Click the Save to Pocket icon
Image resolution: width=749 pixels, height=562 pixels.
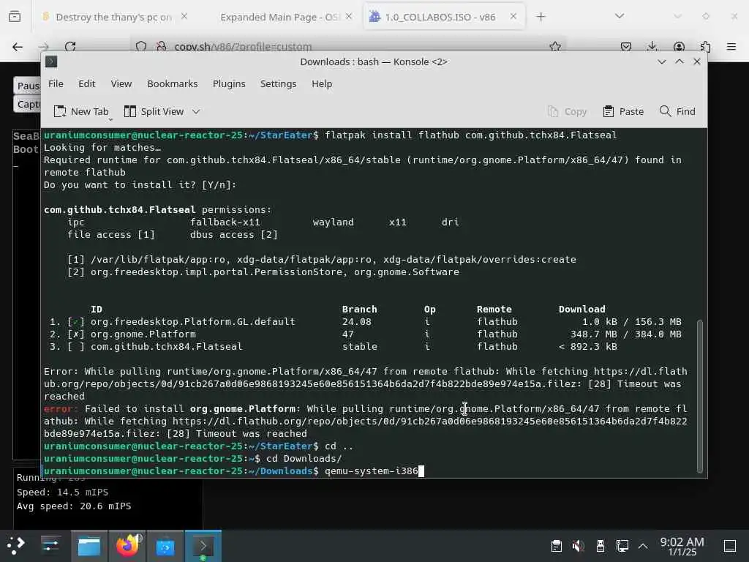pos(626,46)
